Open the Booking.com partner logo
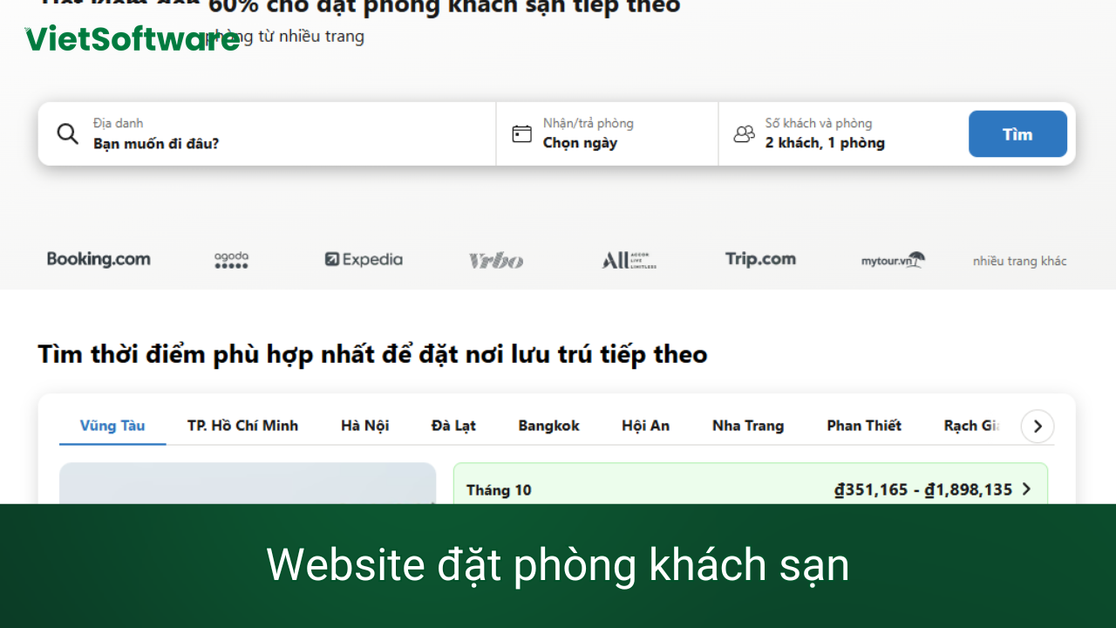 point(99,259)
